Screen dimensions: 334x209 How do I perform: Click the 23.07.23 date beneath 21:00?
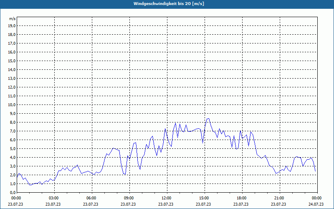pos(278,204)
